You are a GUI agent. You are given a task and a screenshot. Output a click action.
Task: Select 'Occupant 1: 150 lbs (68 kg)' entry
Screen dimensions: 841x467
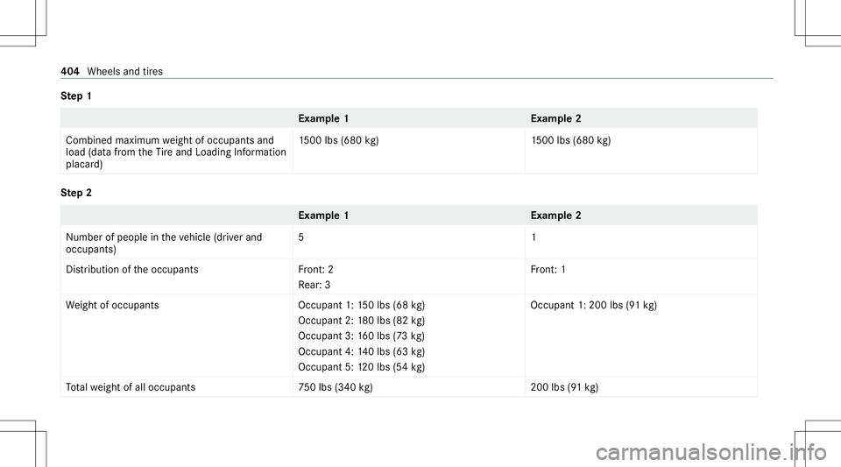(362, 306)
